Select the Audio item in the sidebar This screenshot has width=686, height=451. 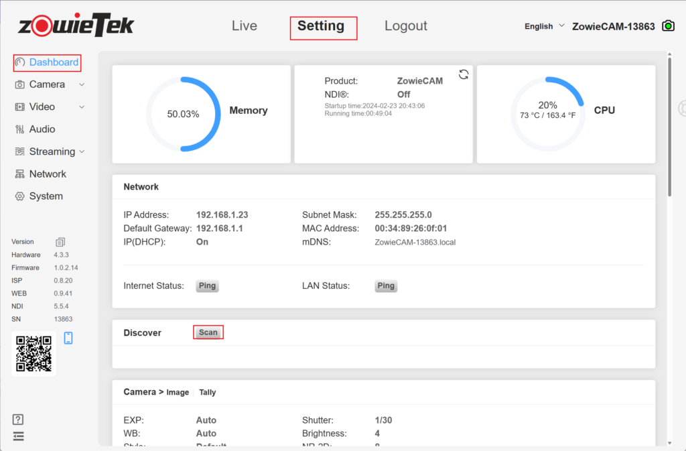click(42, 129)
